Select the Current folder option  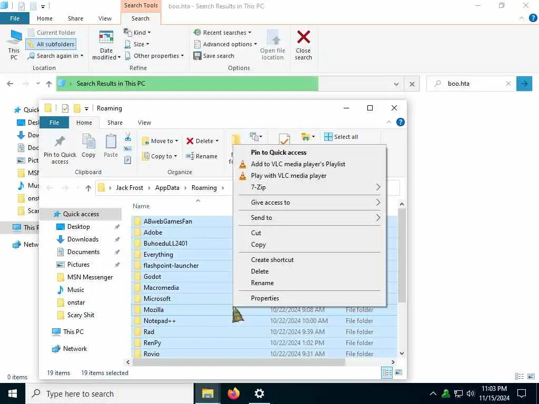tap(52, 33)
